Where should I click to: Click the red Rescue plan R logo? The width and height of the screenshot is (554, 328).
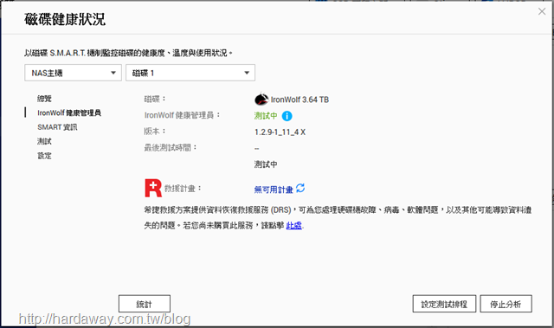coord(153,188)
